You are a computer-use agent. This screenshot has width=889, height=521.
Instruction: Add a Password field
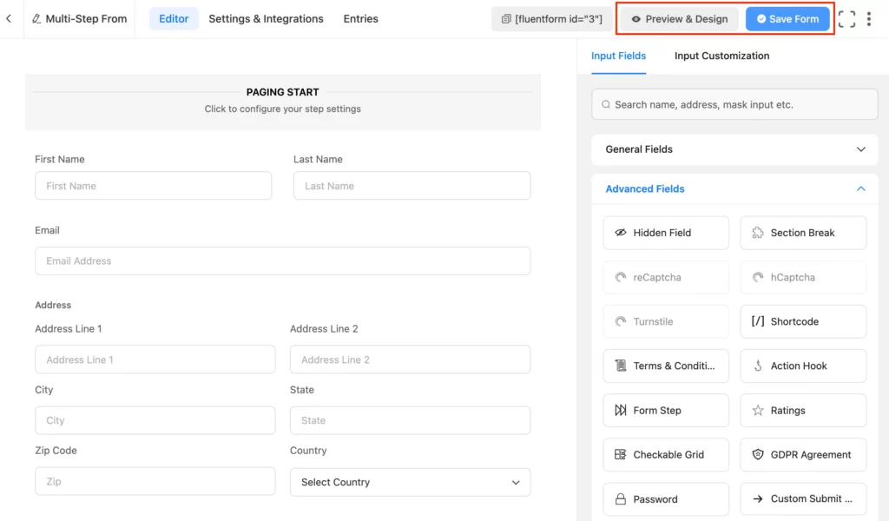click(x=665, y=498)
